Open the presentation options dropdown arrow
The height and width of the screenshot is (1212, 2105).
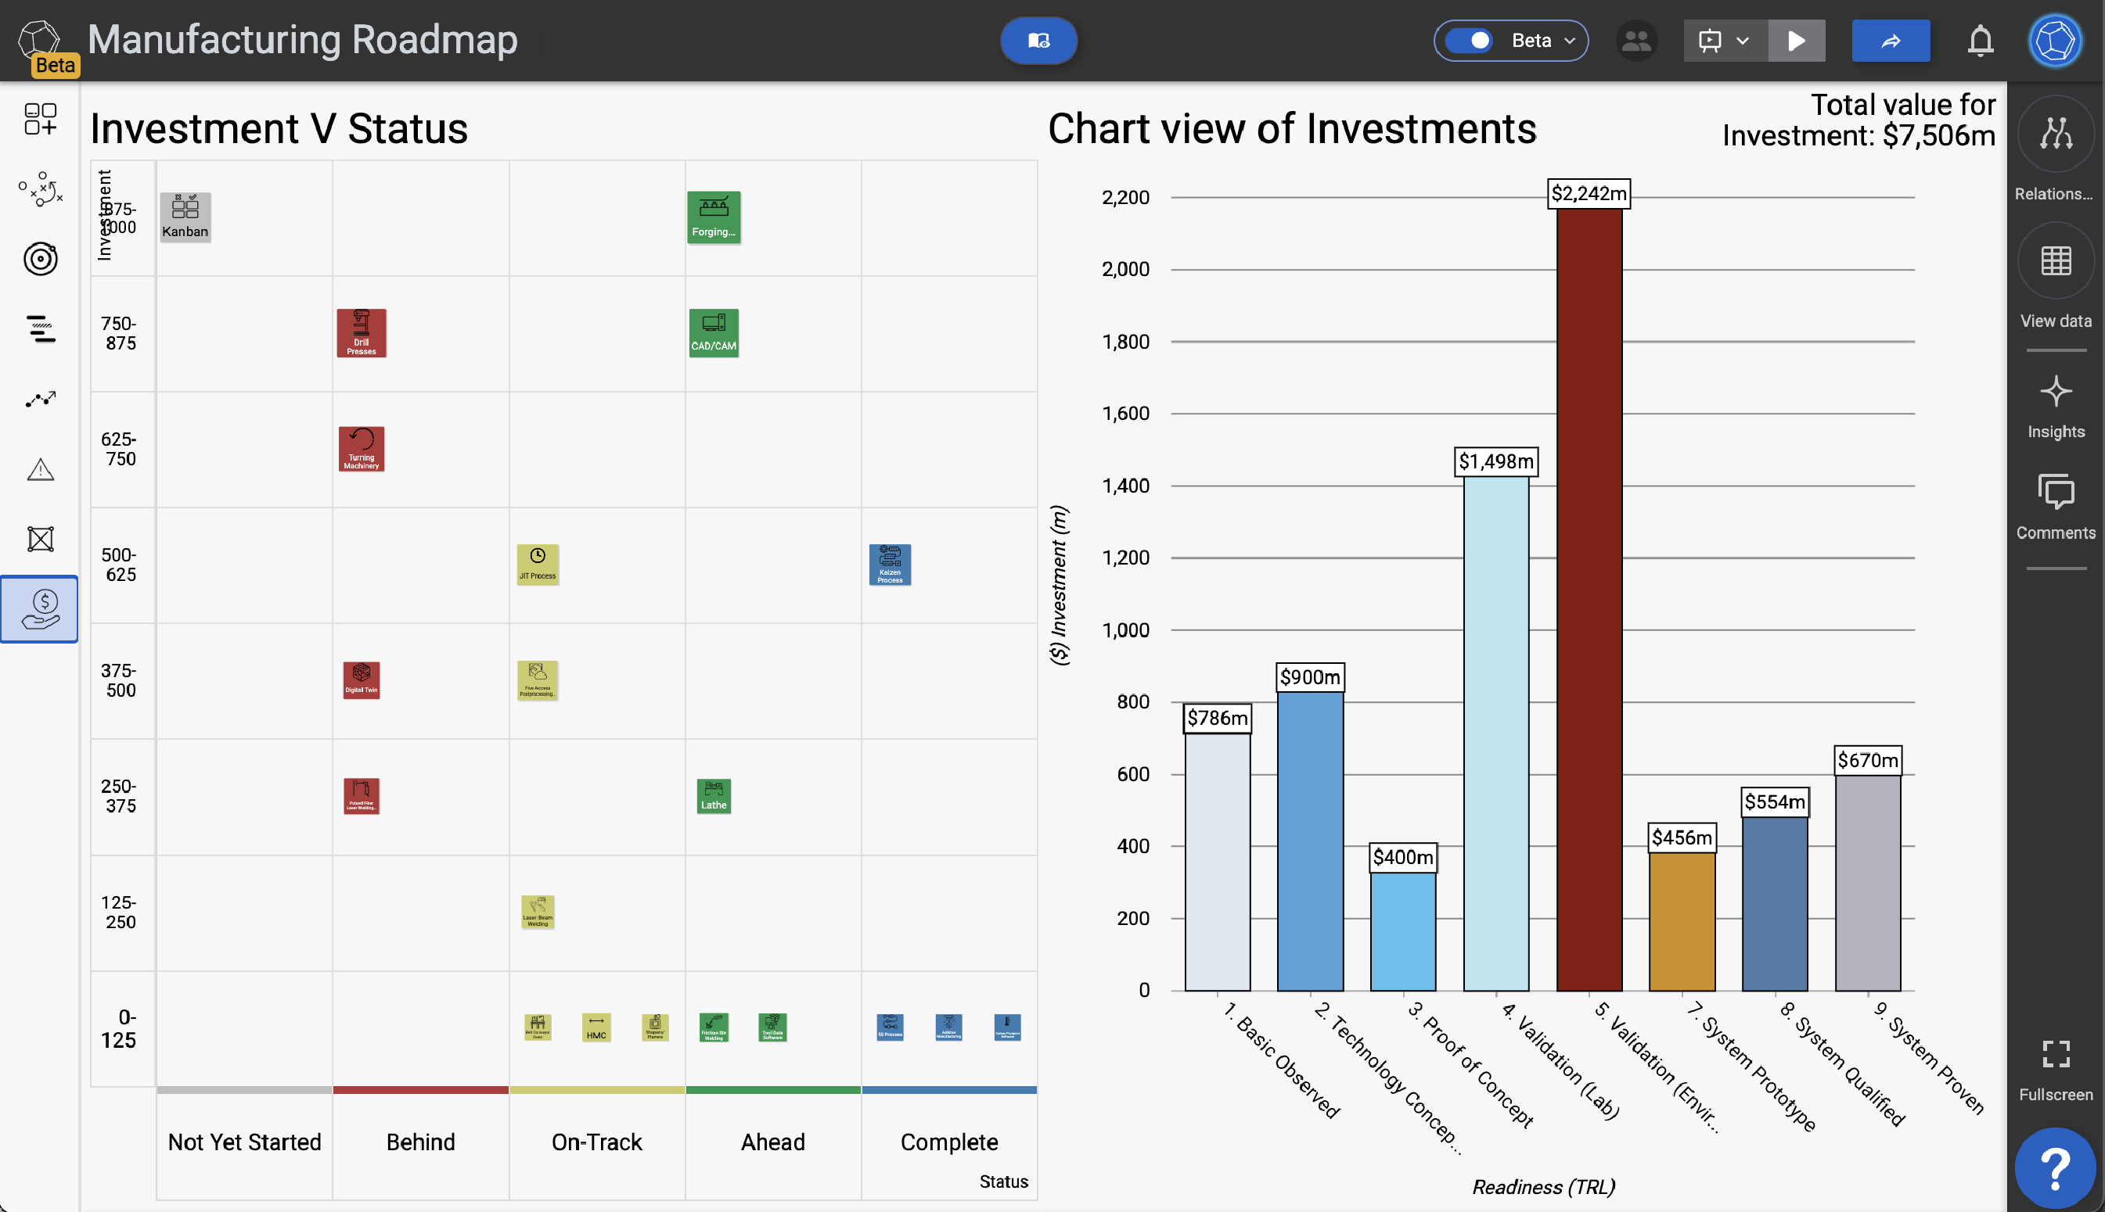[1742, 40]
